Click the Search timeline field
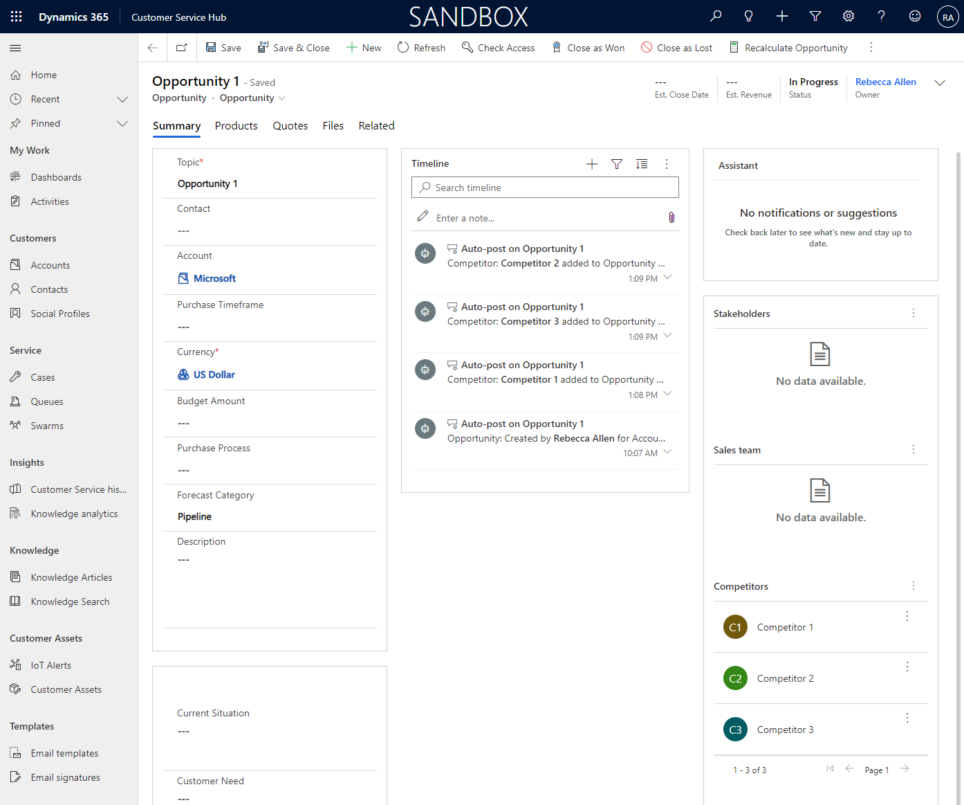The image size is (964, 805). coord(545,188)
